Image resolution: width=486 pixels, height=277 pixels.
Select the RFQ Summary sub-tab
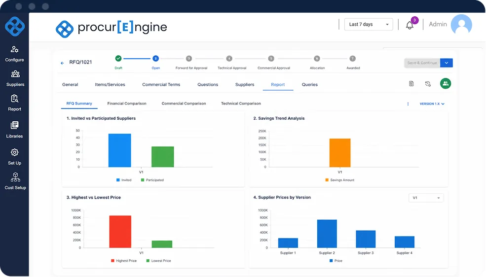[x=79, y=104]
